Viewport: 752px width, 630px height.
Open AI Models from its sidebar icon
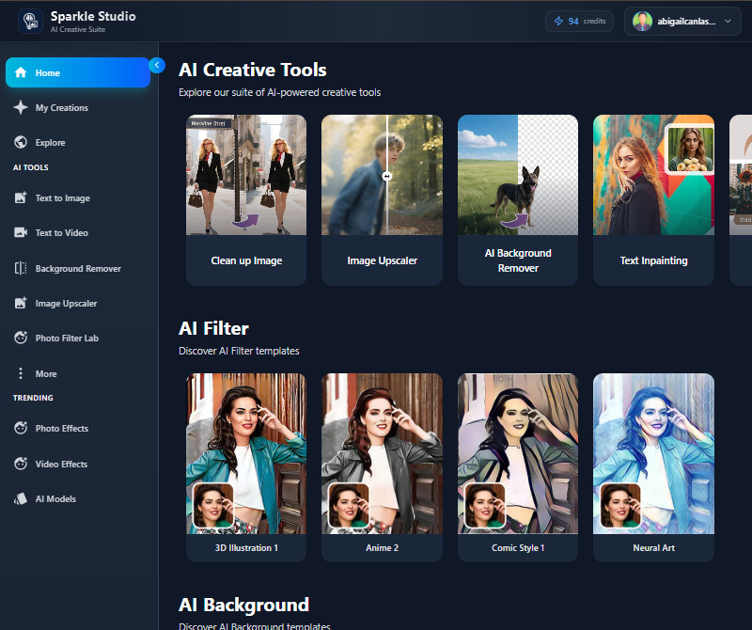pos(21,498)
